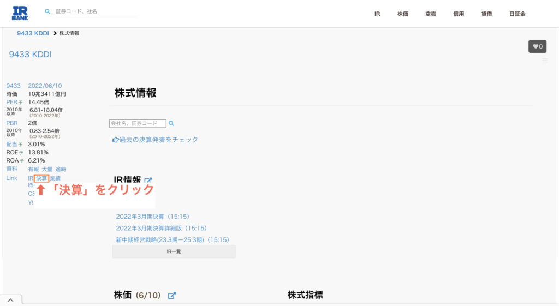Click the small list icon under heart button
The height and width of the screenshot is (306, 559).
pos(545,61)
